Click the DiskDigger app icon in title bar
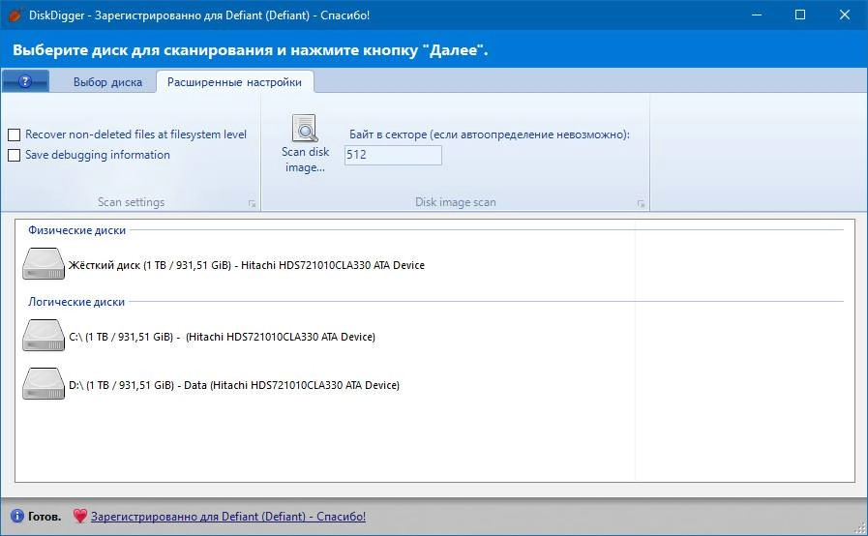This screenshot has height=536, width=868. pyautogui.click(x=15, y=15)
